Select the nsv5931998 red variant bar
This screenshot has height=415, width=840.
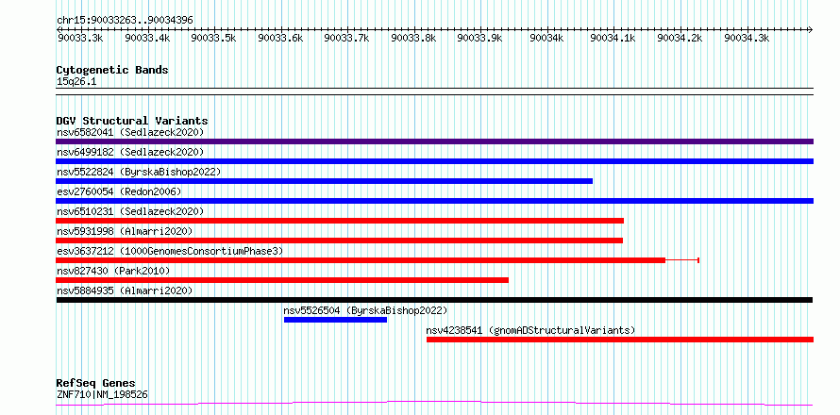pyautogui.click(x=339, y=241)
